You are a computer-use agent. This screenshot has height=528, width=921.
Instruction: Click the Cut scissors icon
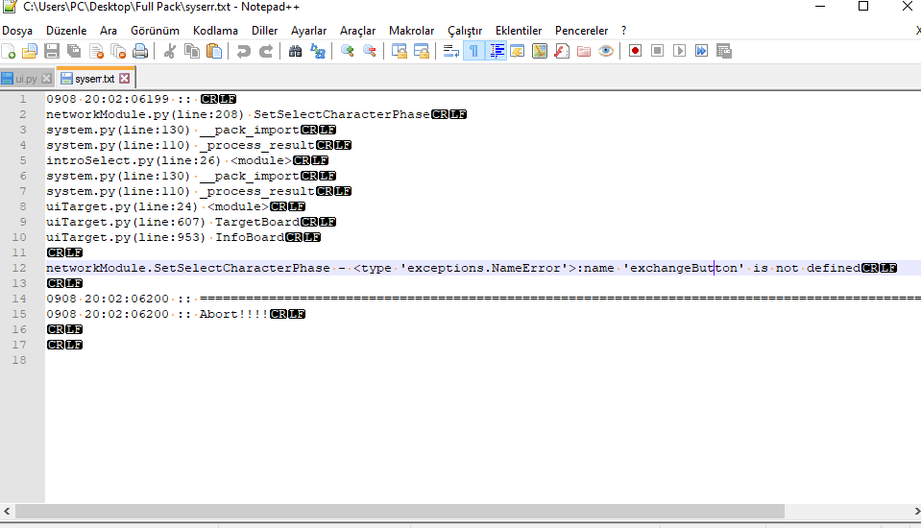[x=170, y=51]
